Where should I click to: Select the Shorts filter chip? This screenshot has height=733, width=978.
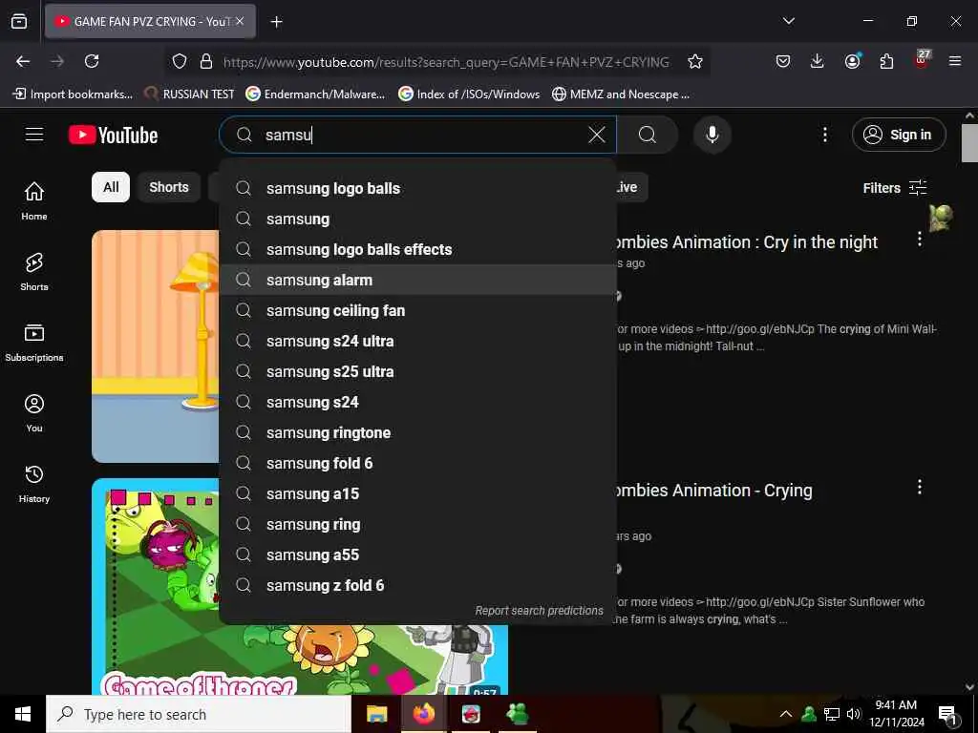click(x=168, y=187)
